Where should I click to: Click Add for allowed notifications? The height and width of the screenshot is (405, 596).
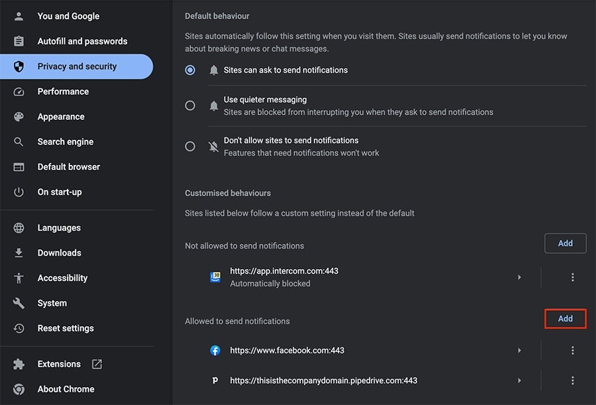pos(565,318)
